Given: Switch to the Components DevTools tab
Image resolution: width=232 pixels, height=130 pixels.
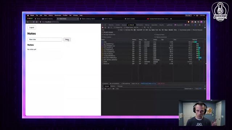Looking at the screenshot, I should [x=179, y=25].
